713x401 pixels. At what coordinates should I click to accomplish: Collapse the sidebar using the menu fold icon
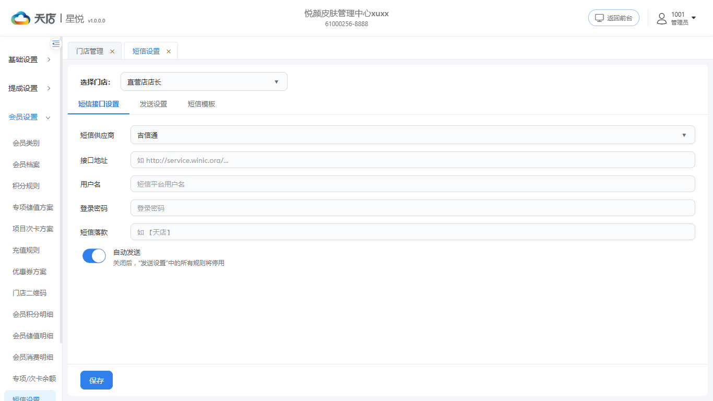(56, 44)
